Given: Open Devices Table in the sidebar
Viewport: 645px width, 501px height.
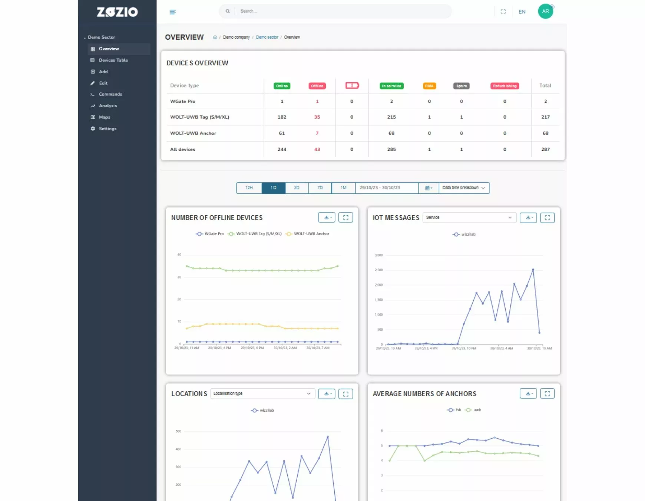Looking at the screenshot, I should pos(113,60).
